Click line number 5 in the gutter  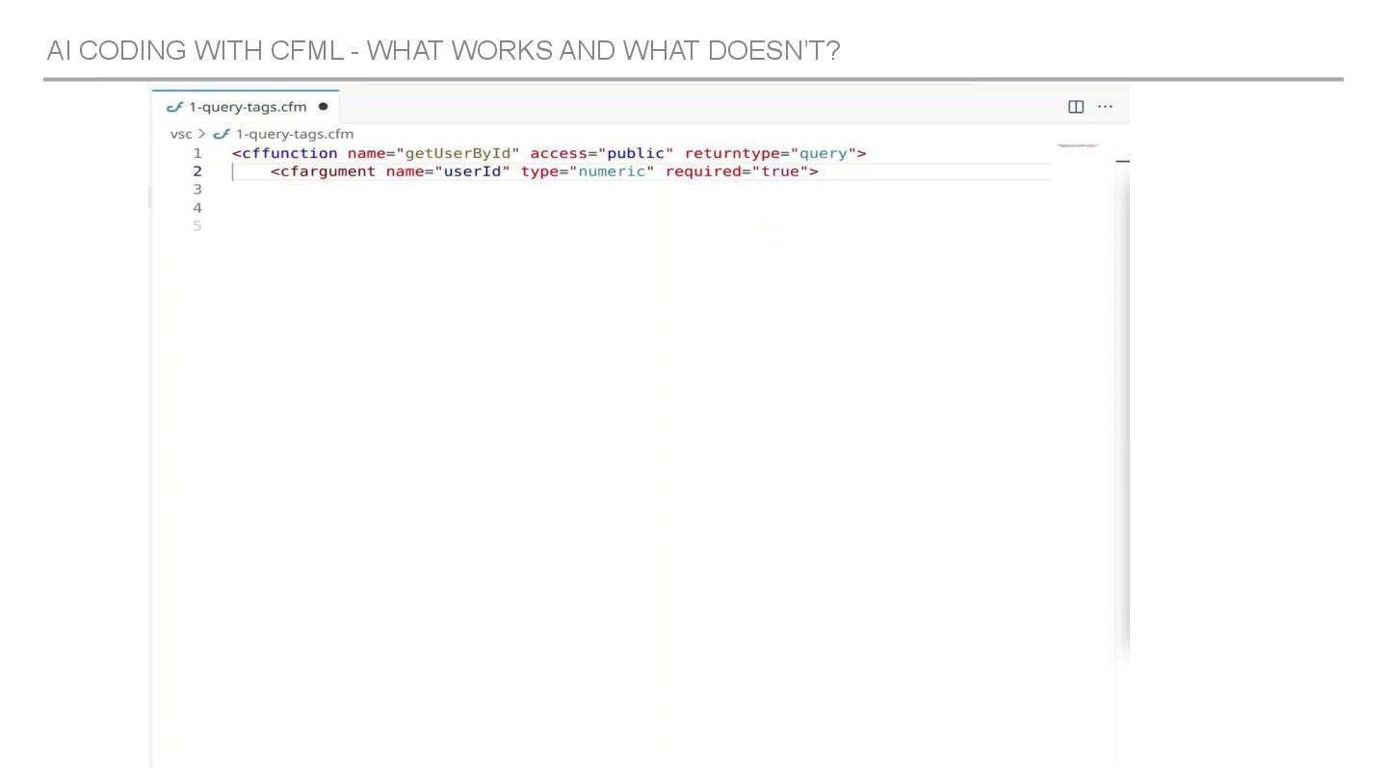coord(197,226)
